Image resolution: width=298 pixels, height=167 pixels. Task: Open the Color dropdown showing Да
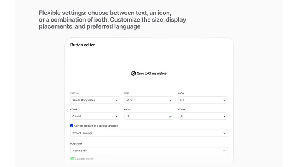203,116
